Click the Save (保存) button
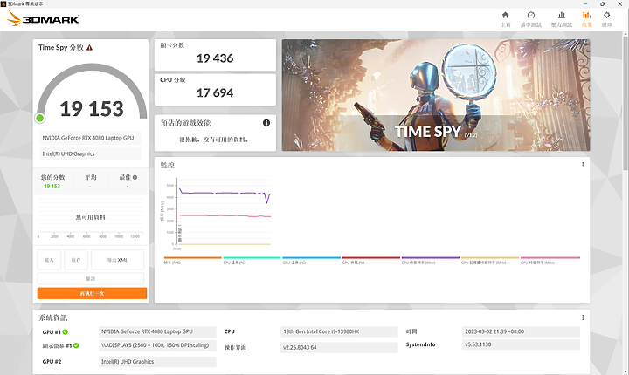This screenshot has height=375, width=629. tap(76, 260)
